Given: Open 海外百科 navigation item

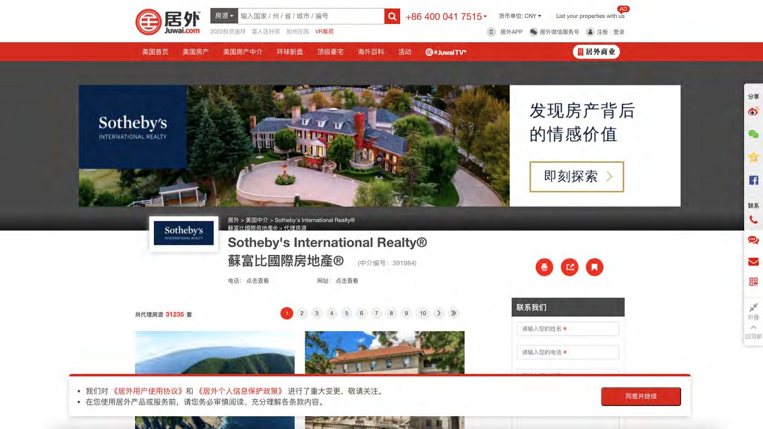Looking at the screenshot, I should tap(371, 52).
